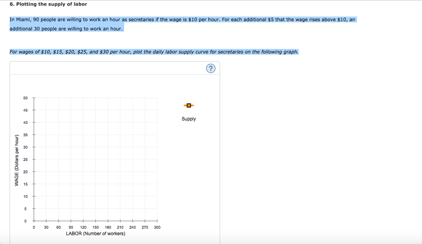Viewport: 422px width, 244px height.
Task: Open the question mark help icon
Action: [x=211, y=69]
